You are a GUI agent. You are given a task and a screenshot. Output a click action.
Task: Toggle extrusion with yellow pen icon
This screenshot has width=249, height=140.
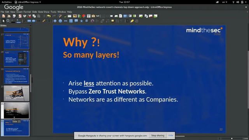pos(132,21)
